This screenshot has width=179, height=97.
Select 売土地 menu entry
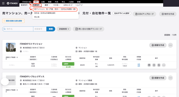[37, 17]
